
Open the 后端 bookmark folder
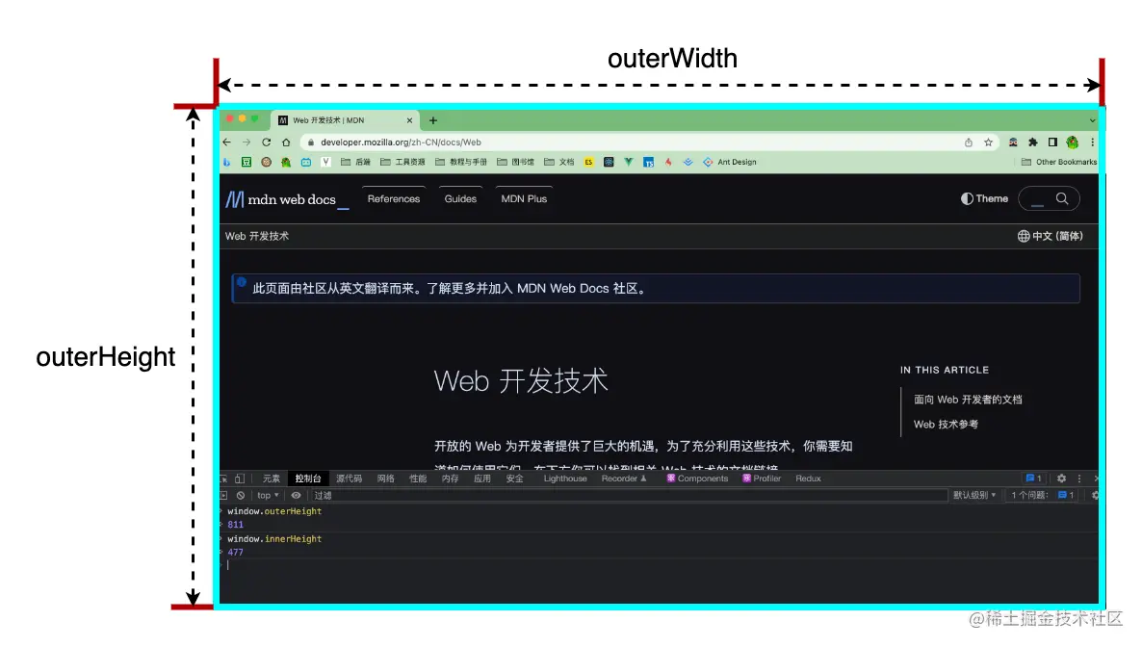[355, 162]
